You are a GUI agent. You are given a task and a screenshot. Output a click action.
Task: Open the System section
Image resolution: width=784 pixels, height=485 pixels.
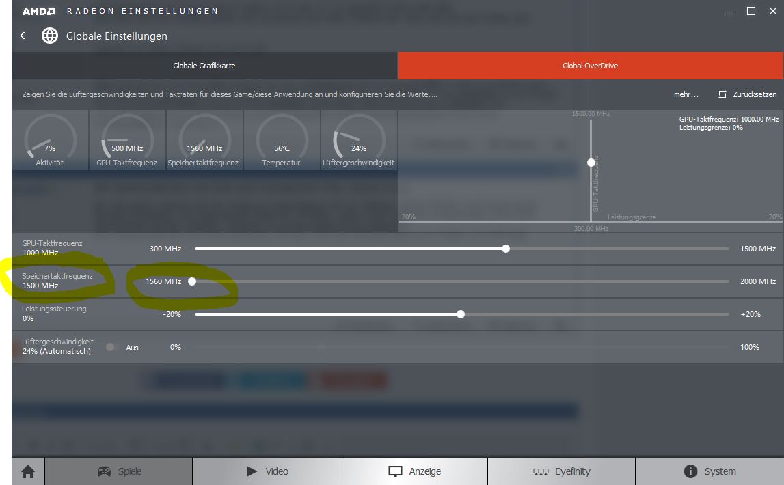(x=709, y=471)
